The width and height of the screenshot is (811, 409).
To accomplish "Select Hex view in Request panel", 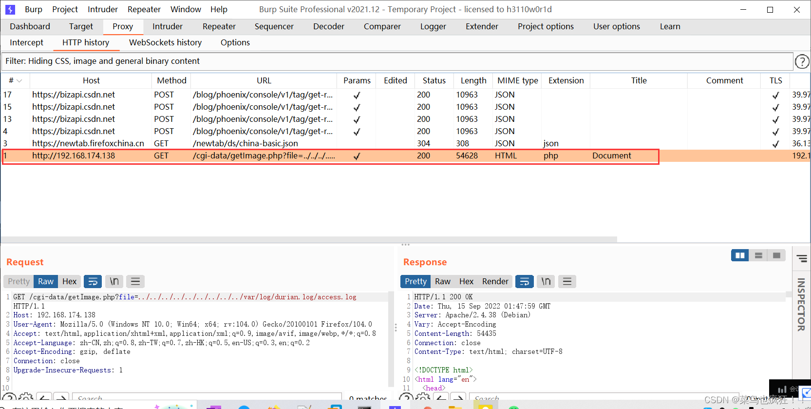I will [x=70, y=281].
